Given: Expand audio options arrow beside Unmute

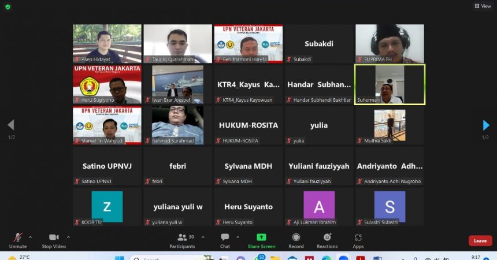Looking at the screenshot, I should click(31, 237).
